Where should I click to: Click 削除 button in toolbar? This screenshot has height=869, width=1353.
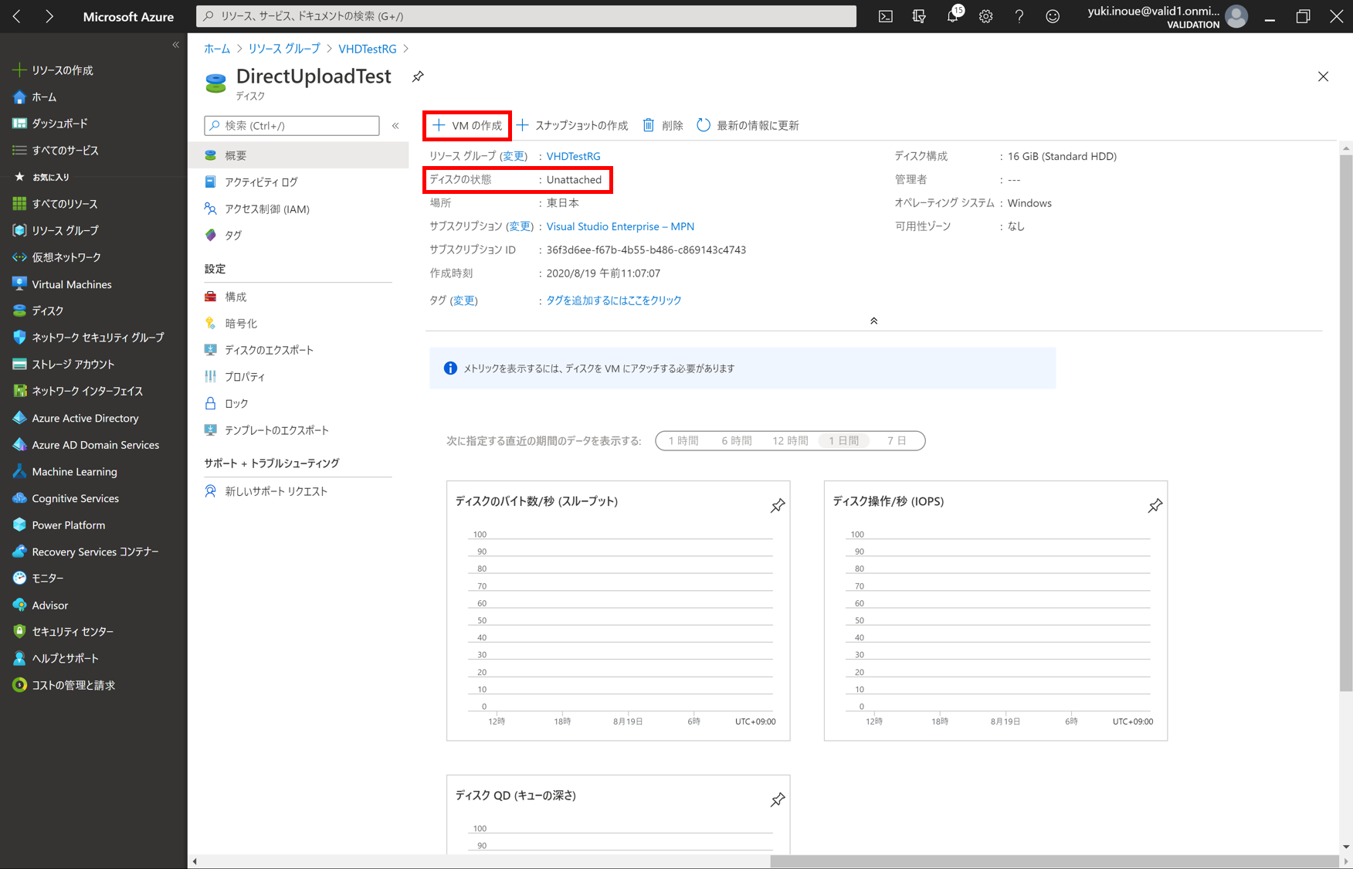point(663,125)
